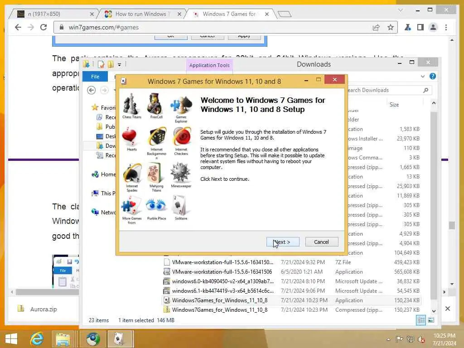
Task: Click the Internet Backgammon dice icon
Action: click(x=157, y=137)
